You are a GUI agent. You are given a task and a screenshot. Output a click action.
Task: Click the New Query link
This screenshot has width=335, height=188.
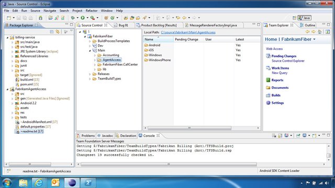click(280, 73)
